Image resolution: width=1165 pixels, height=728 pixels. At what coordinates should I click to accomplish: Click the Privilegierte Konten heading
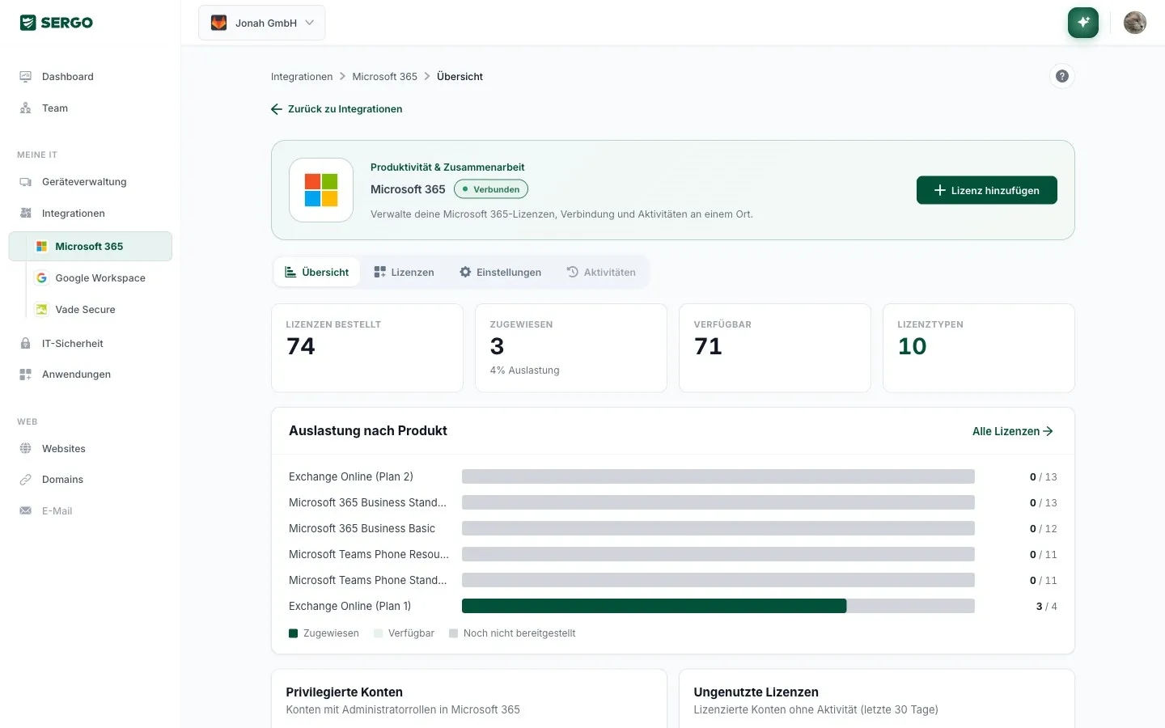pyautogui.click(x=344, y=692)
